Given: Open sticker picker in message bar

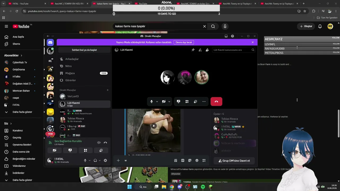Looking at the screenshot, I should (x=190, y=160).
